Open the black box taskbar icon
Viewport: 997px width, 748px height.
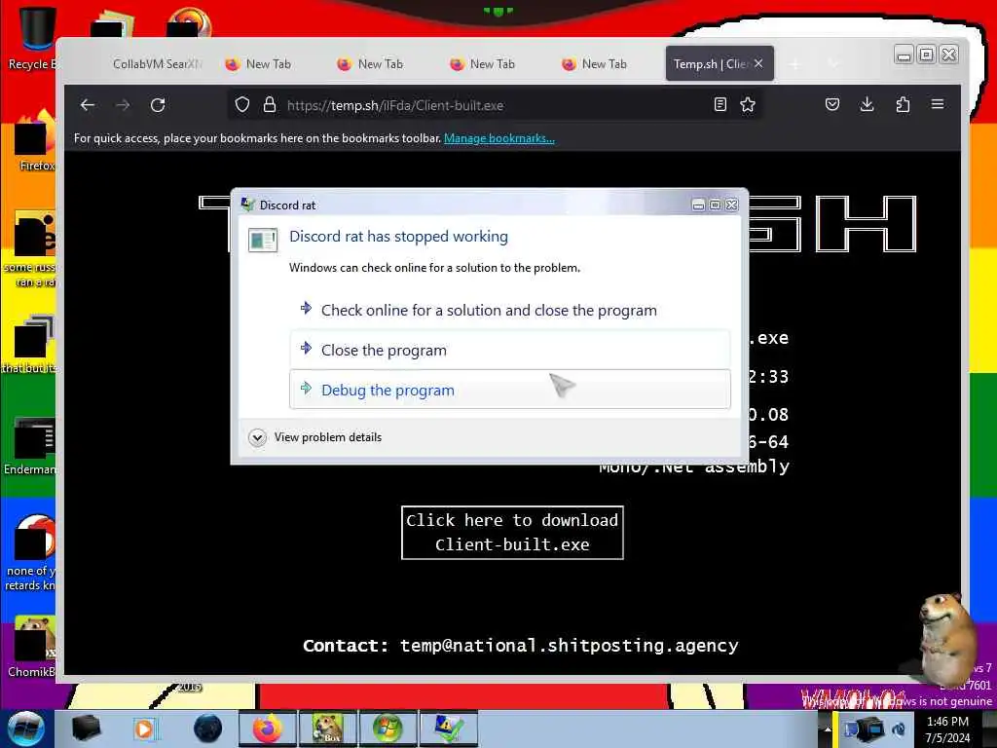point(86,729)
